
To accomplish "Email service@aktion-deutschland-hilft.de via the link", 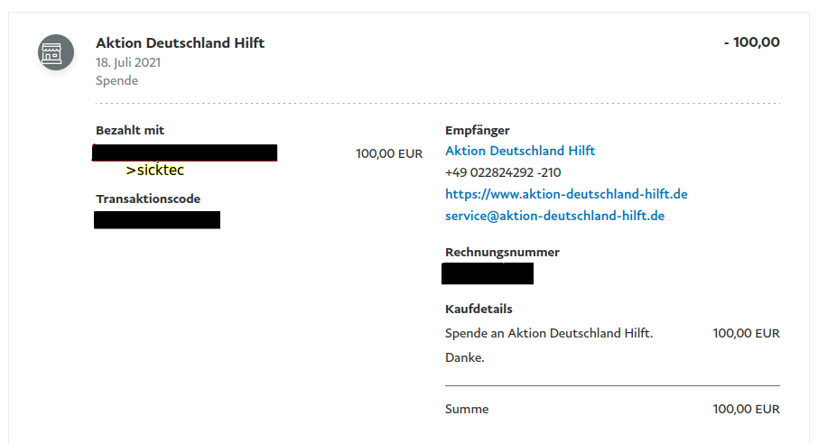I will (x=554, y=216).
